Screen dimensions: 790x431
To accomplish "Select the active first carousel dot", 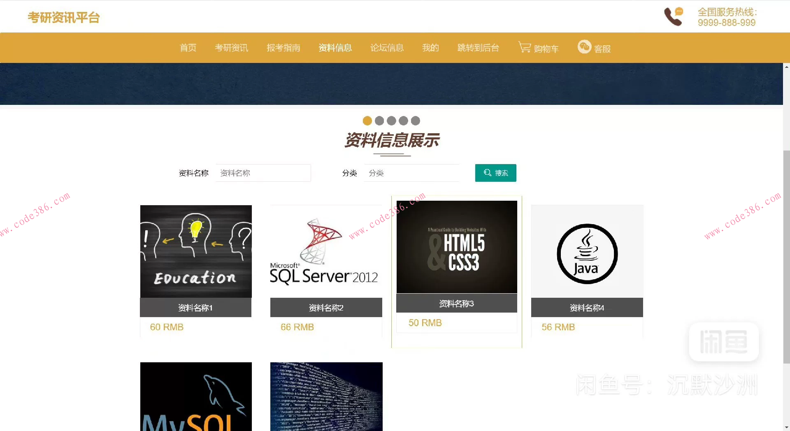I will [367, 120].
